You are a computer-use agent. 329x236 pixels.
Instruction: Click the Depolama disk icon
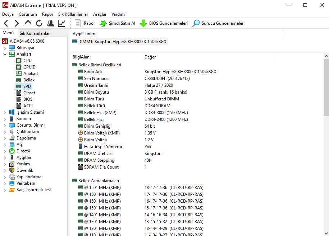(12, 138)
